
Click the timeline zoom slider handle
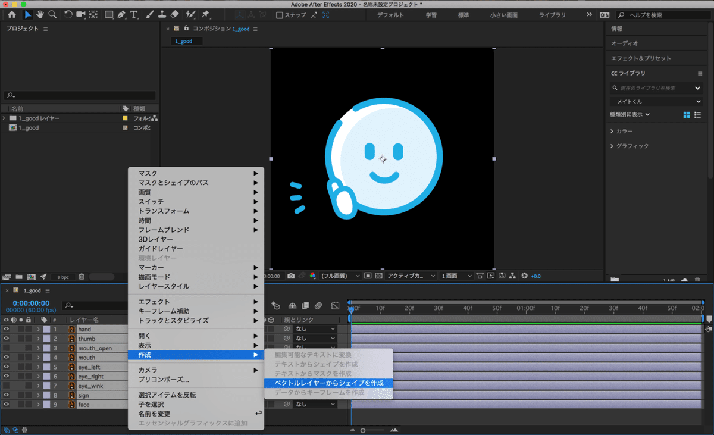363,430
